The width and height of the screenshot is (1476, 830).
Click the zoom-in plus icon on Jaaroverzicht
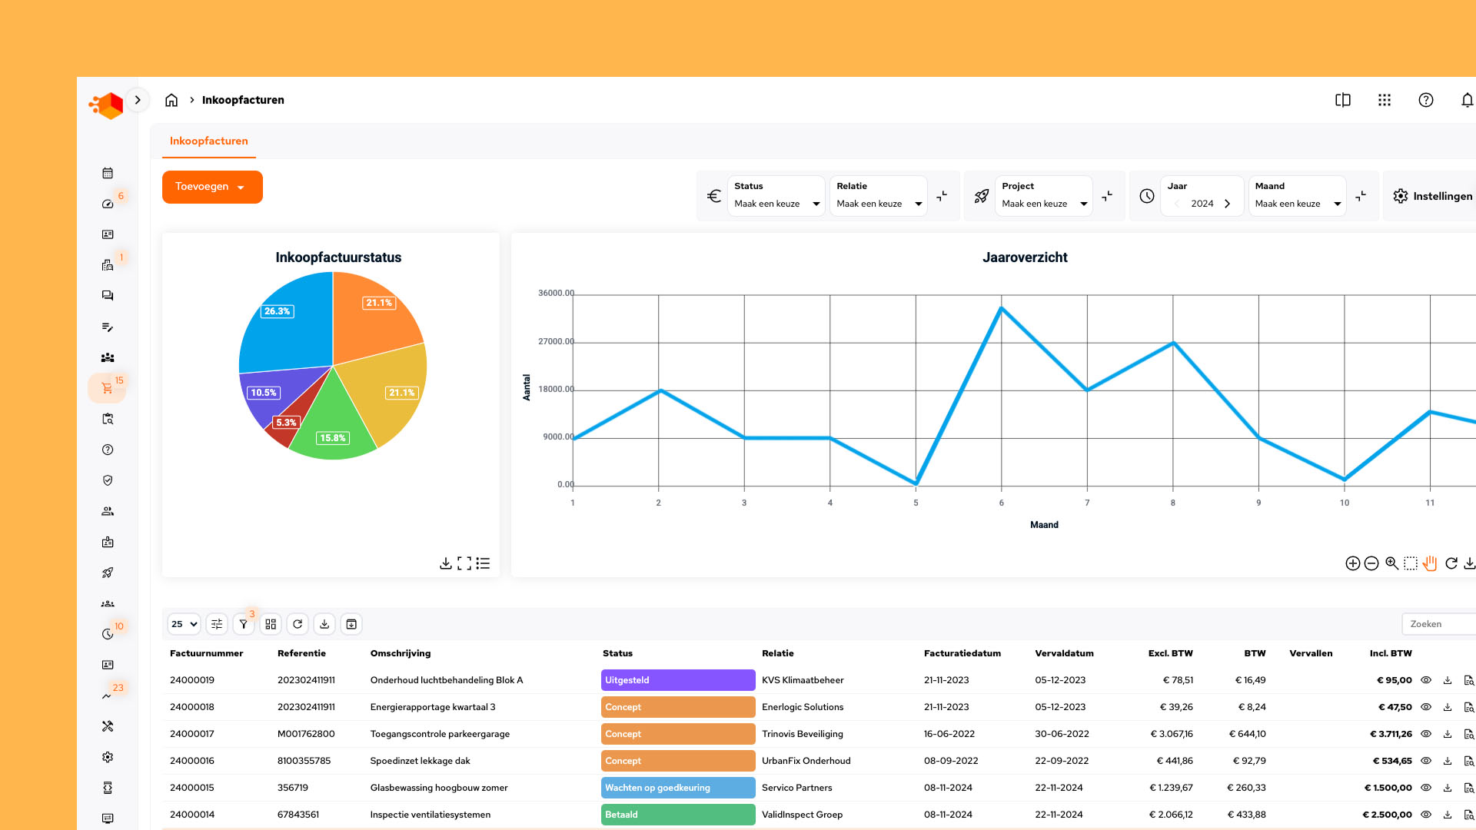pyautogui.click(x=1353, y=563)
